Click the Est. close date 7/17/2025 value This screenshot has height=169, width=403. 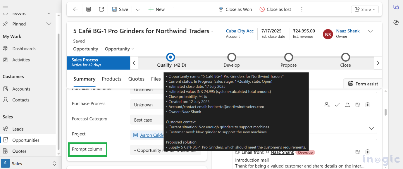coord(271,31)
